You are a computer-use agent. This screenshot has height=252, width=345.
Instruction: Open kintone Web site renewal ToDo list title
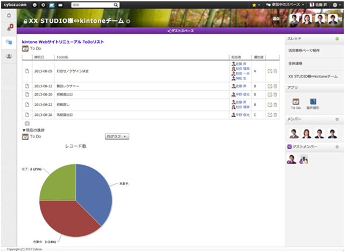(63, 42)
